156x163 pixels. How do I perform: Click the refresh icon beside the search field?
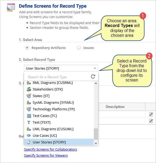93,77
